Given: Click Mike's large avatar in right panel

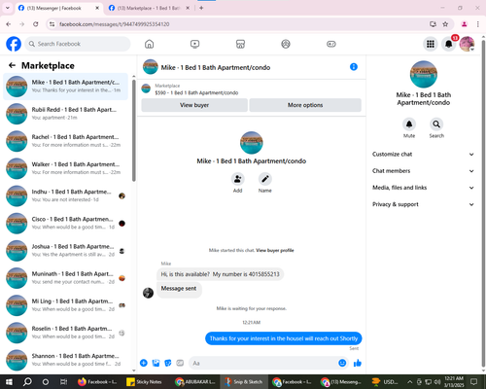Looking at the screenshot, I should pyautogui.click(x=424, y=74).
